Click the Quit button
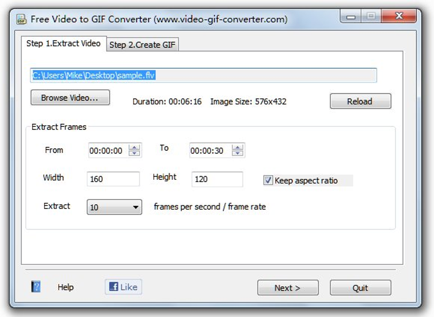434x317 pixels. [360, 287]
